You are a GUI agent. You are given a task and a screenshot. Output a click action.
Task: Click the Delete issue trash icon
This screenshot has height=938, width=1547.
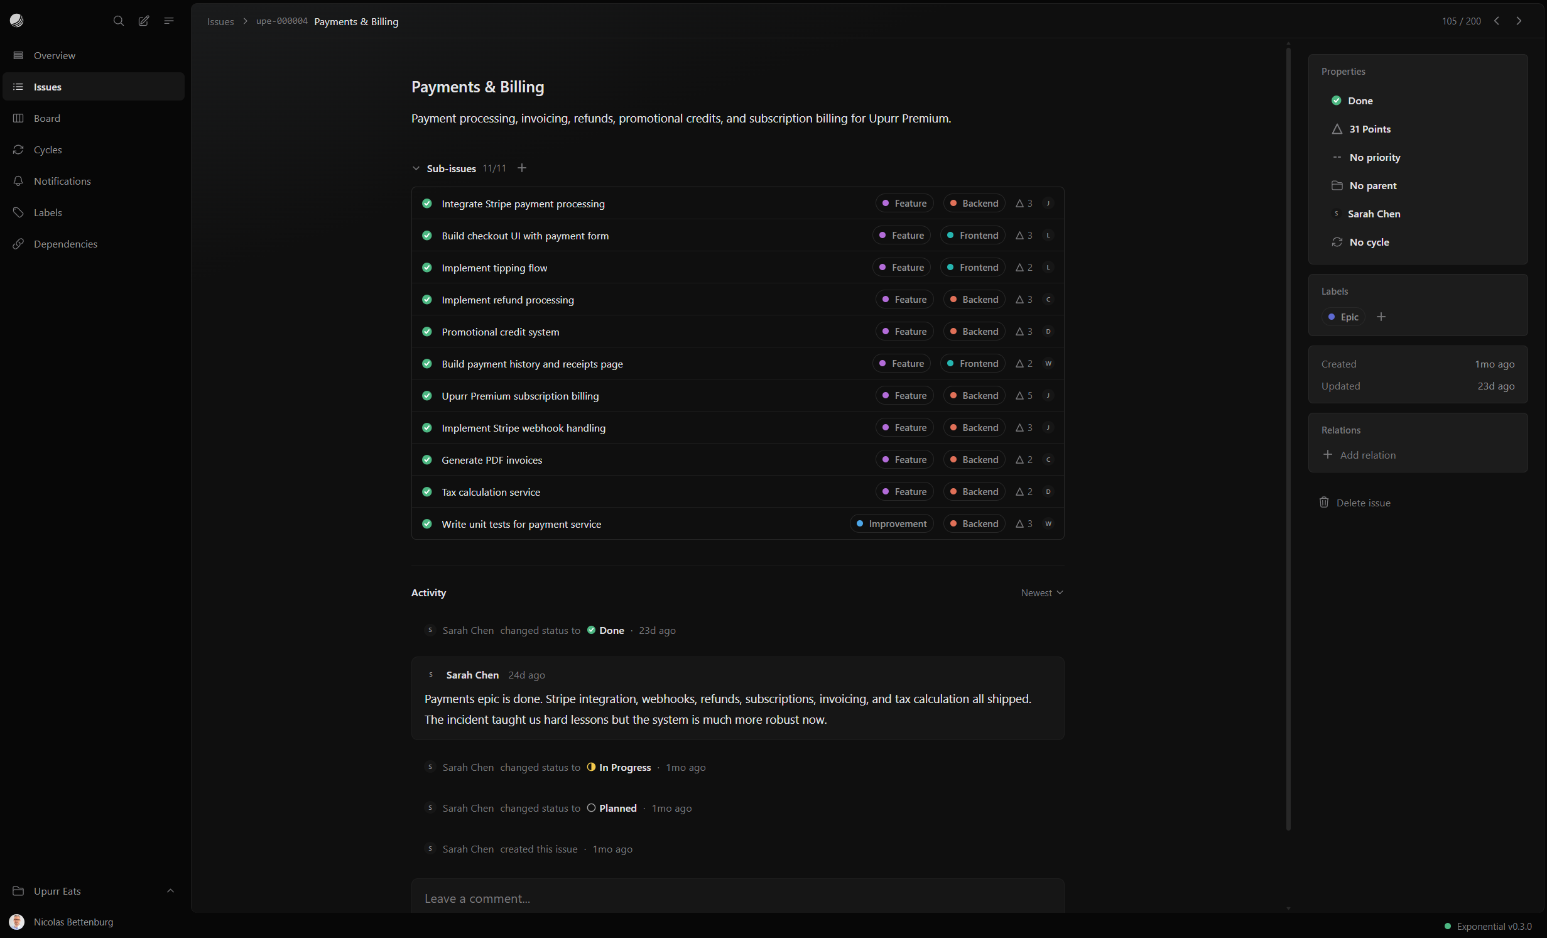(x=1324, y=502)
